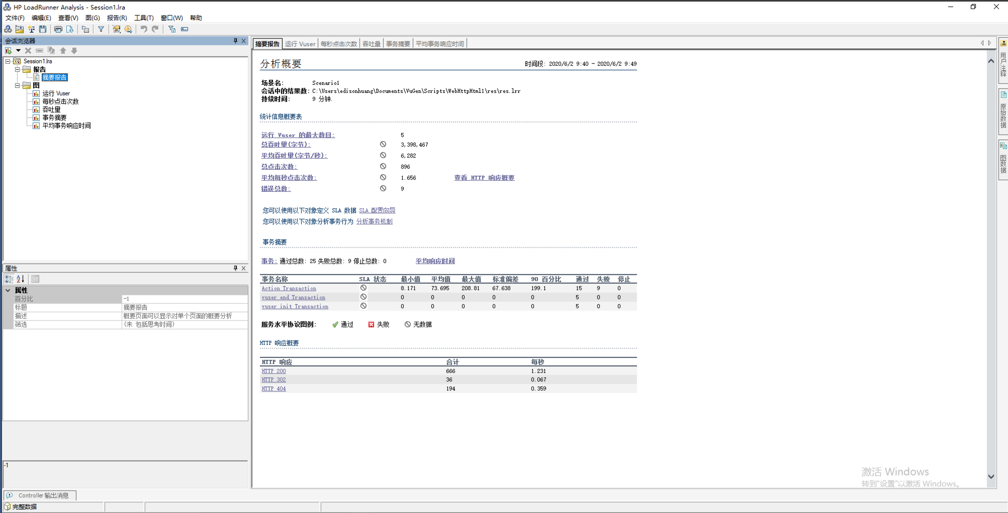
Task: Switch to the 吞吐量 tab
Action: [371, 44]
